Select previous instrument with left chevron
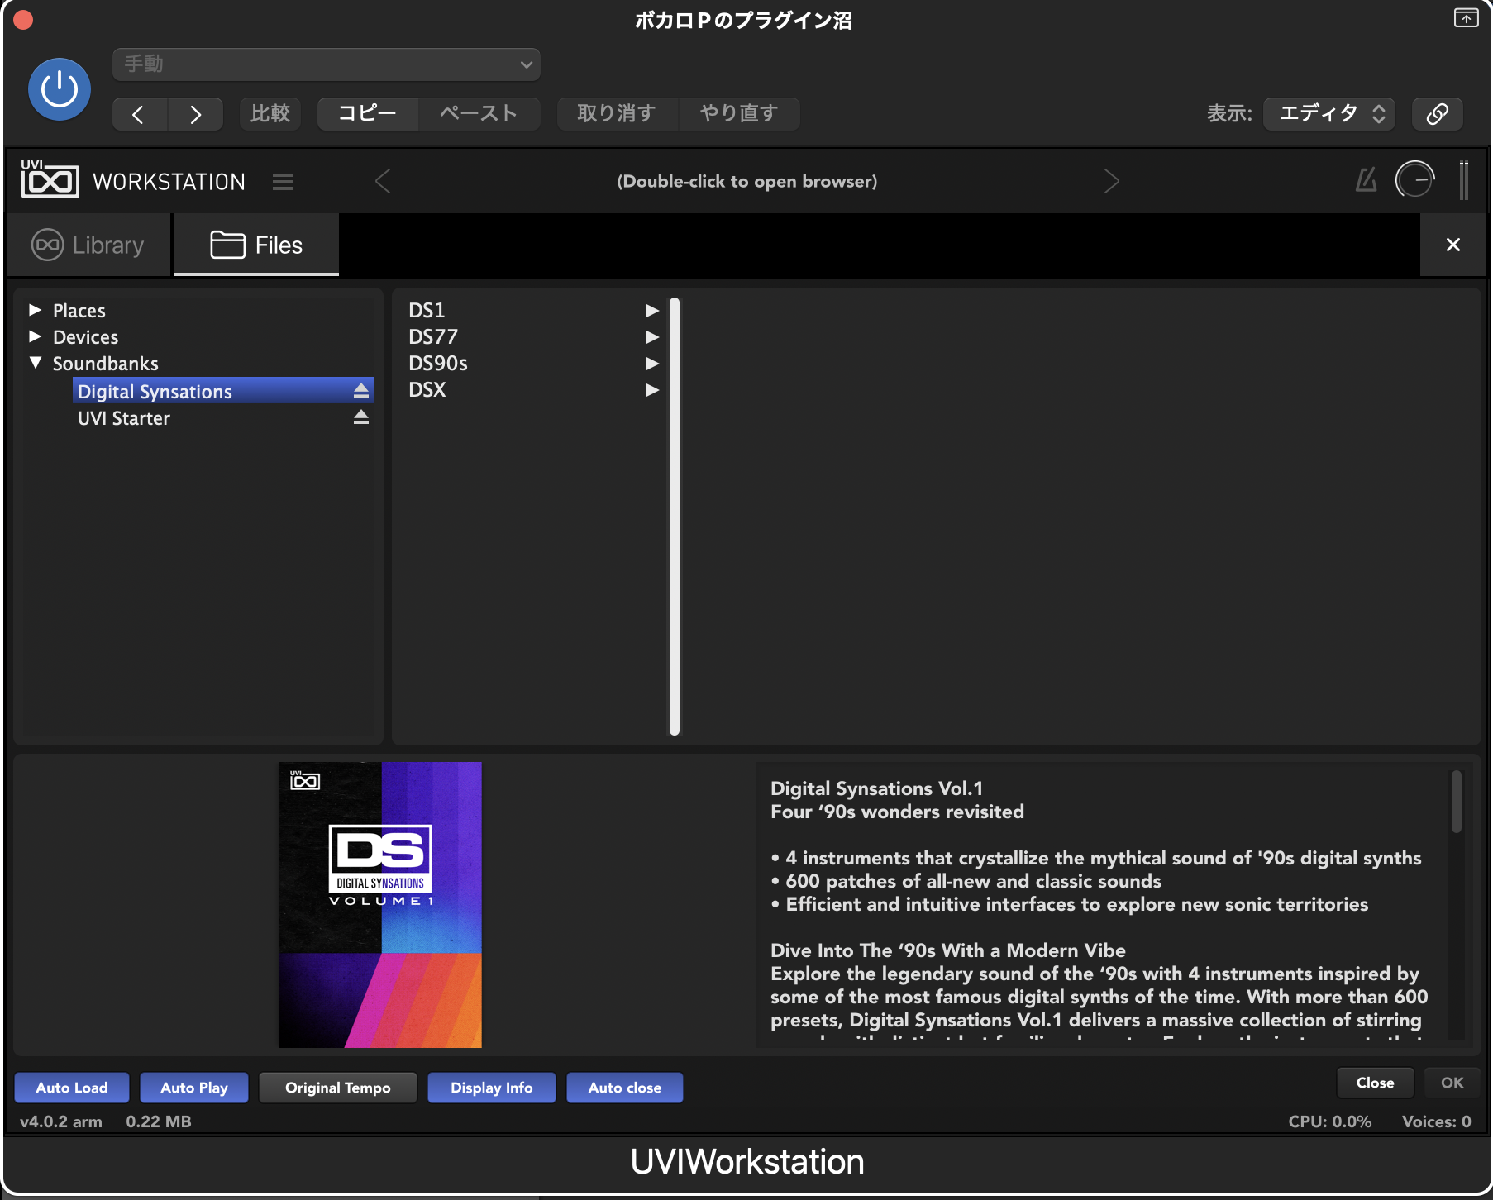Screen dimensions: 1493x1200 [x=383, y=181]
